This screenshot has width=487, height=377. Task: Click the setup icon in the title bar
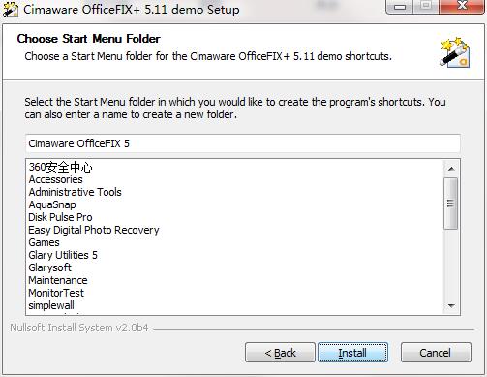[11, 10]
